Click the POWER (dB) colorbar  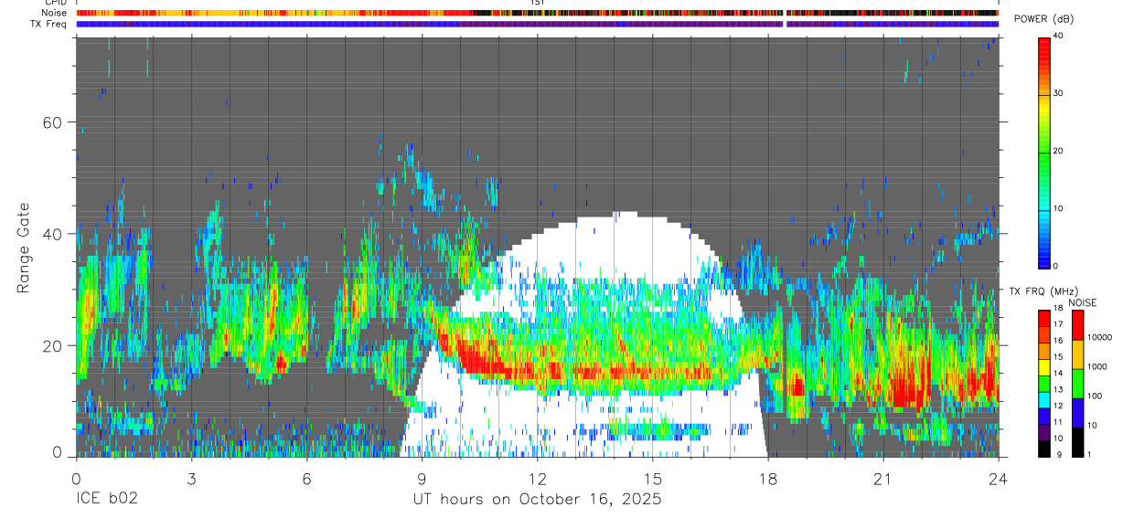pos(1044,152)
